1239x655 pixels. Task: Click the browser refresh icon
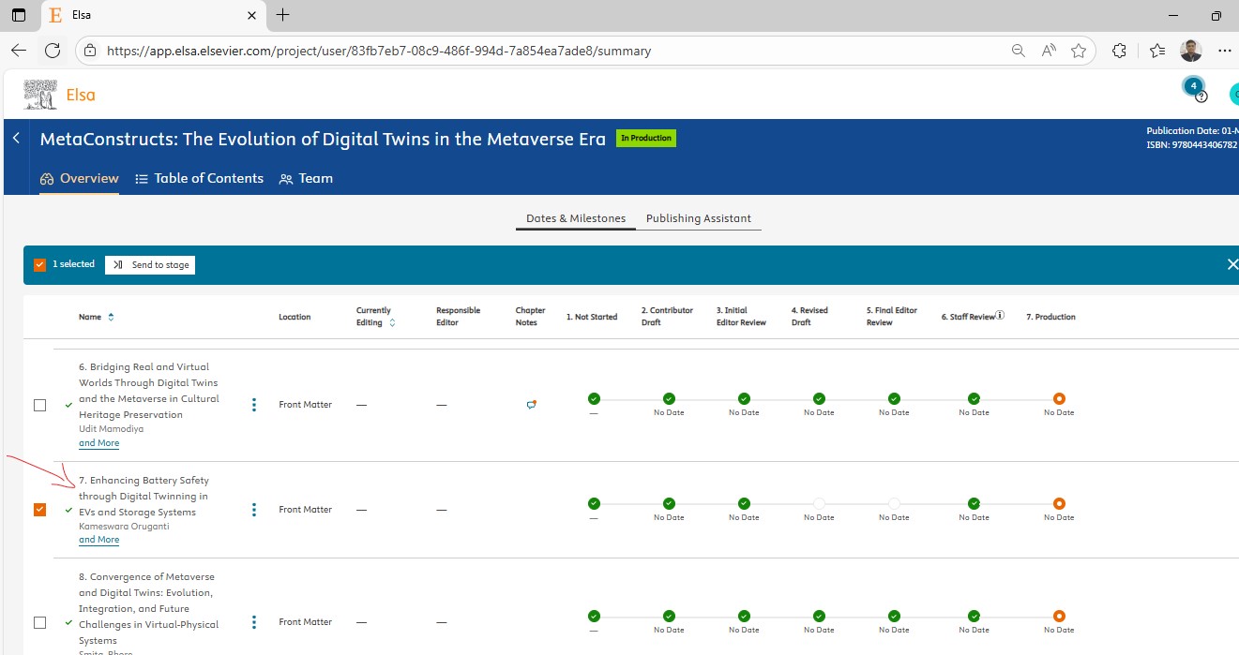53,51
